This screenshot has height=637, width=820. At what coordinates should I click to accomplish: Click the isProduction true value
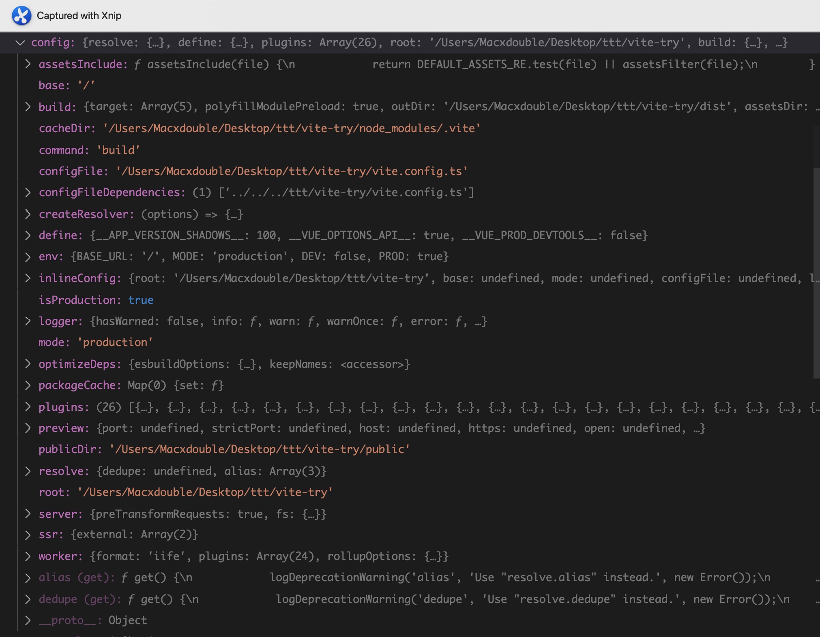[x=141, y=300]
